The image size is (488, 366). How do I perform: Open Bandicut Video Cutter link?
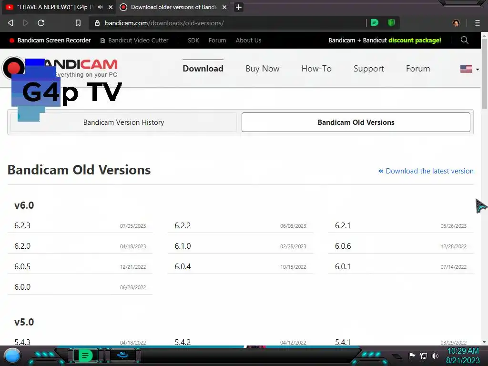(134, 40)
